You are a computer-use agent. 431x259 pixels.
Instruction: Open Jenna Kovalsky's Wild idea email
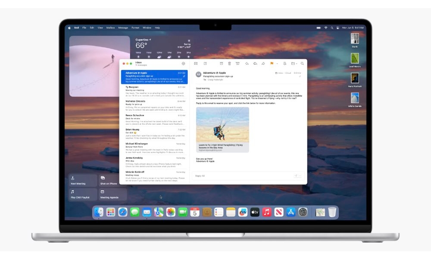(x=154, y=162)
